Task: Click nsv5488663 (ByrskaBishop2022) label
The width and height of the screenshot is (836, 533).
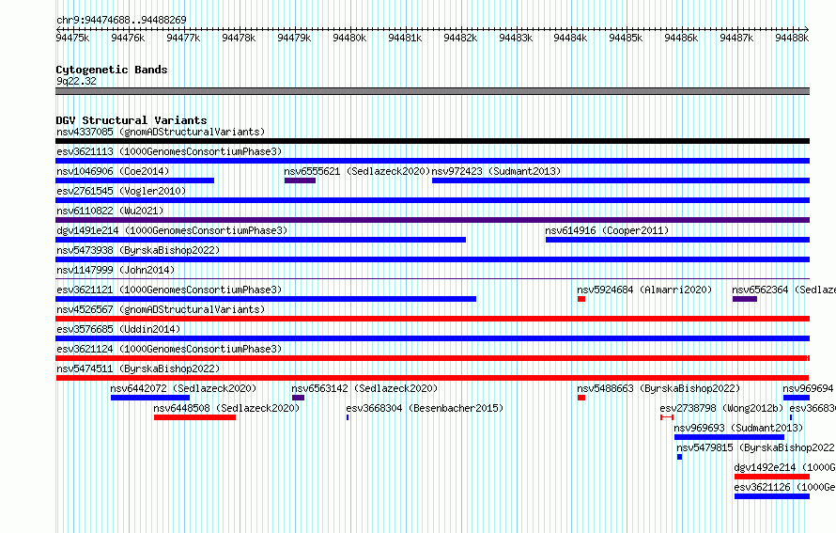Action: (x=658, y=388)
